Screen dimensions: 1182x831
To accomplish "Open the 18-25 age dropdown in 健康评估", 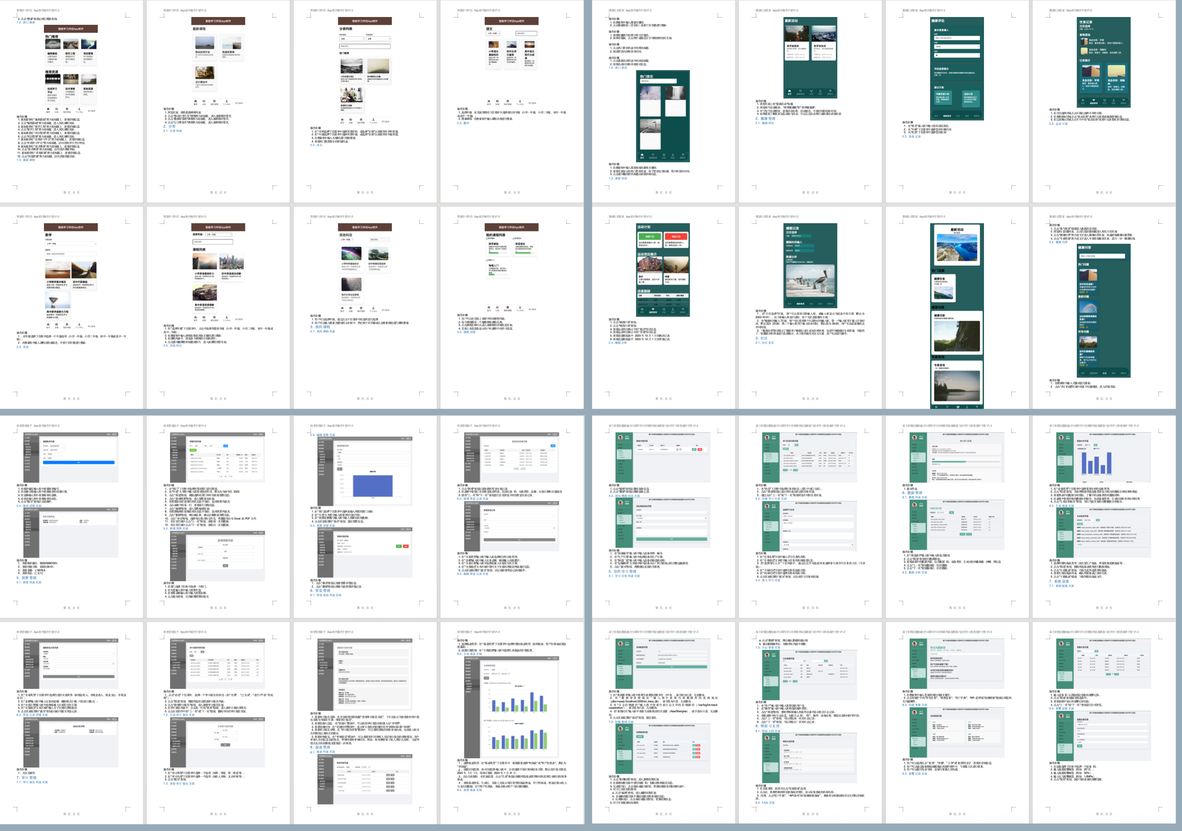I will click(x=956, y=46).
